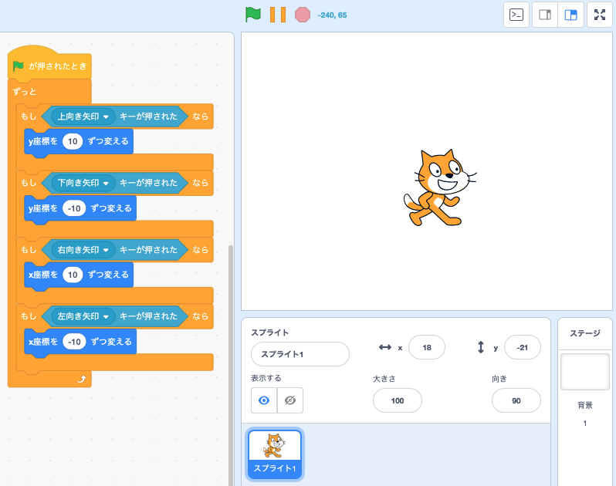Image resolution: width=616 pixels, height=486 pixels.
Task: Edit value 10 in first y座標 block
Action: 73,141
